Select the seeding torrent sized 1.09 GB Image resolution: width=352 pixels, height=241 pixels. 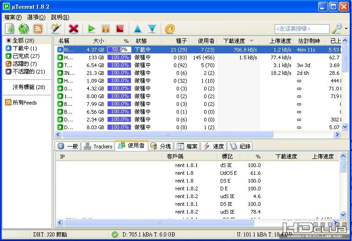coord(198,80)
